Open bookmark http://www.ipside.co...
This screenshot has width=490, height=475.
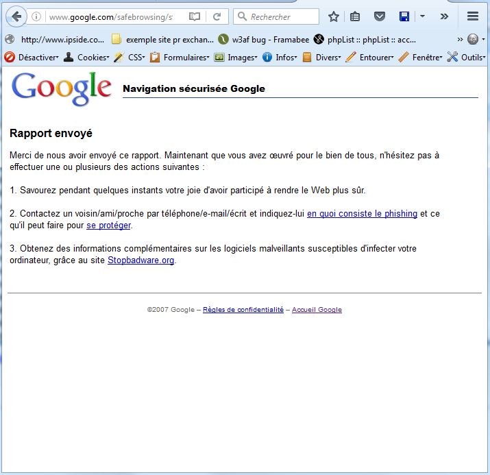click(55, 40)
